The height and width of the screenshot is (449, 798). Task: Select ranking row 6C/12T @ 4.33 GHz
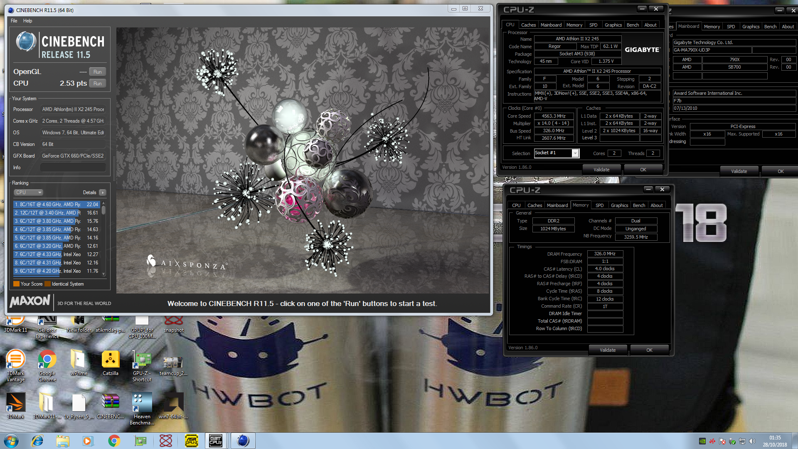57,254
